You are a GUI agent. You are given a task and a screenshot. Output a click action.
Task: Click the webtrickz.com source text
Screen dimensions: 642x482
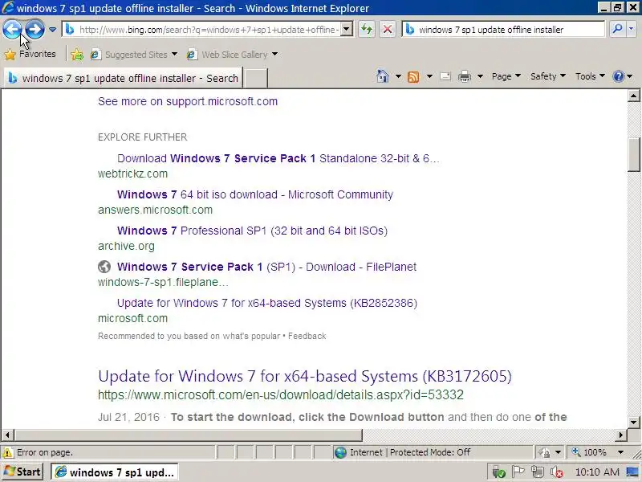coord(132,174)
